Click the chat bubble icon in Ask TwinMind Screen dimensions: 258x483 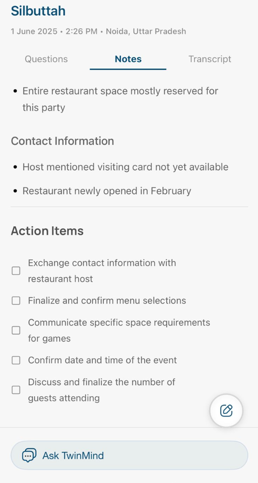pyautogui.click(x=29, y=455)
